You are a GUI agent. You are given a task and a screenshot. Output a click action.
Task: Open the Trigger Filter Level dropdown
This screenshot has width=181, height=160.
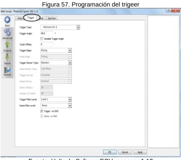(56, 100)
